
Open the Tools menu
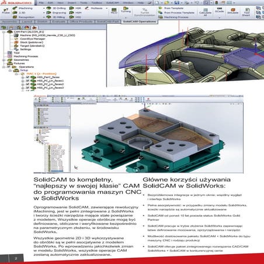84,3
